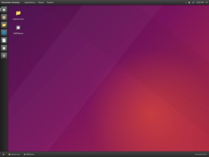Open the Home icon in the dock
This screenshot has height=157, width=209.
tap(4, 17)
